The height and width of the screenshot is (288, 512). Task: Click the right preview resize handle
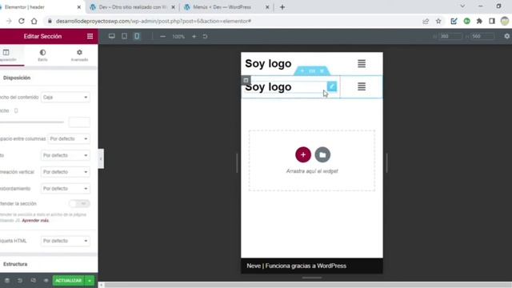387,162
